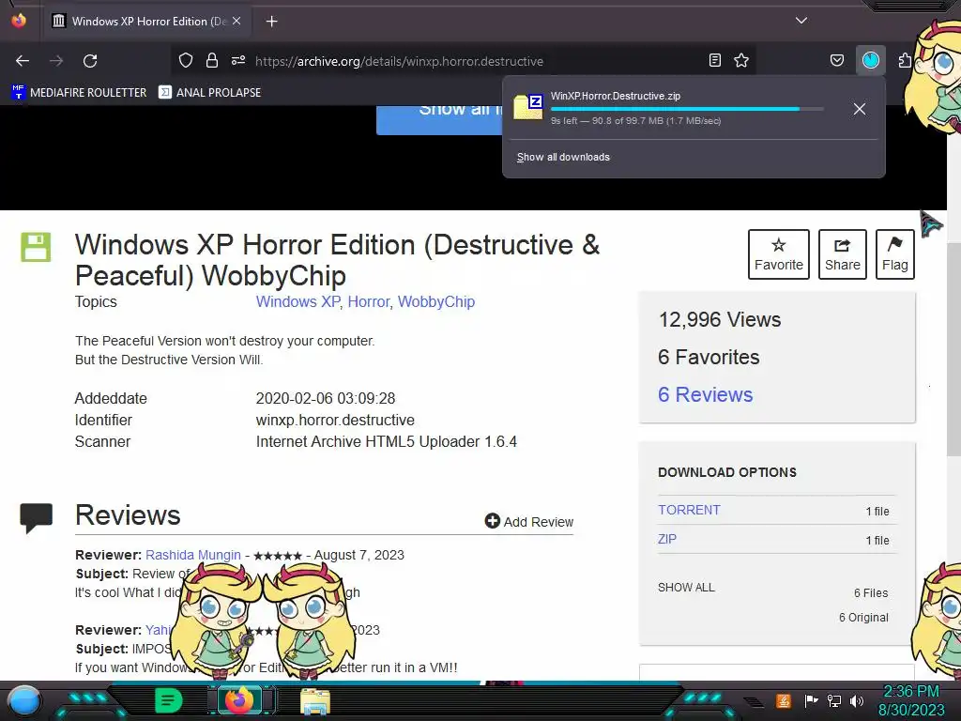This screenshot has width=961, height=721.
Task: Open the Horror topic link
Action: click(369, 301)
